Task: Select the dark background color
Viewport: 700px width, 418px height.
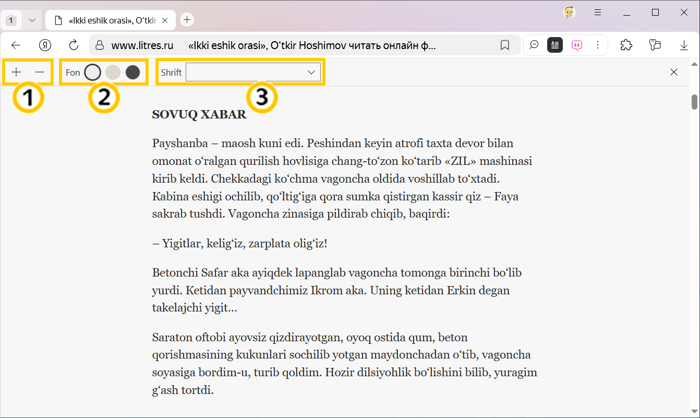Action: pyautogui.click(x=132, y=72)
